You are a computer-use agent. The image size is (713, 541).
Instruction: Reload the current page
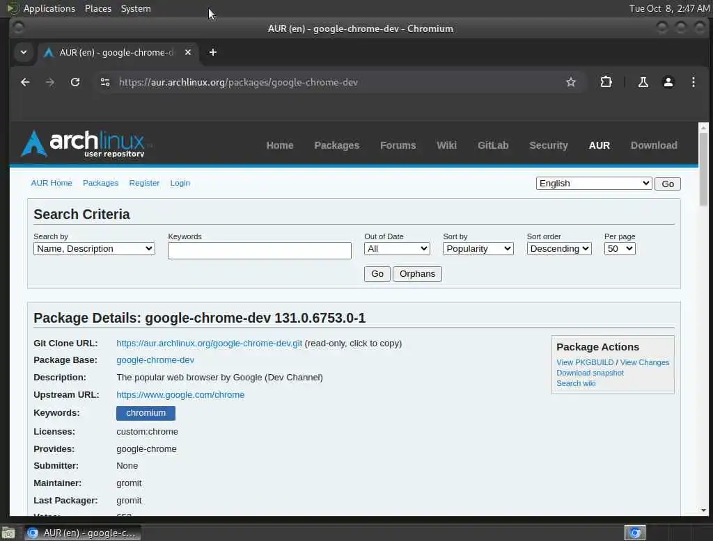(75, 82)
